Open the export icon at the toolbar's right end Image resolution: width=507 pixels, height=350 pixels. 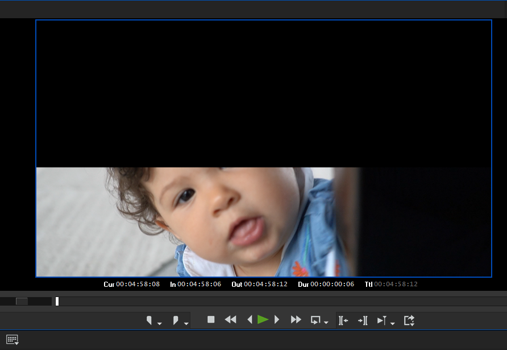tap(409, 320)
